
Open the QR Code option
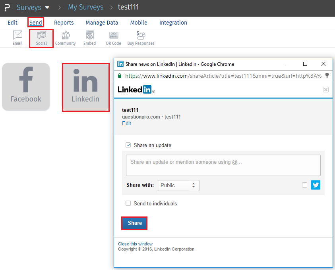[113, 38]
